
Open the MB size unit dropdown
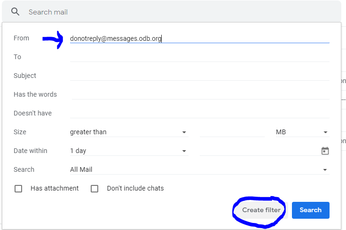[302, 132]
